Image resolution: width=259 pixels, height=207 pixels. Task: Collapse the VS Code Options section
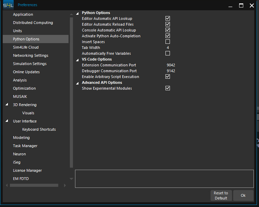tap(77, 60)
